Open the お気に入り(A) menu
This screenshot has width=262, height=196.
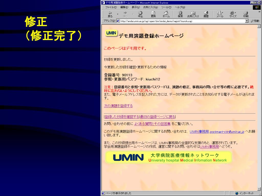150,7
